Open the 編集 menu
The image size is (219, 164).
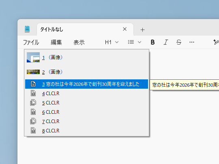coord(56,42)
